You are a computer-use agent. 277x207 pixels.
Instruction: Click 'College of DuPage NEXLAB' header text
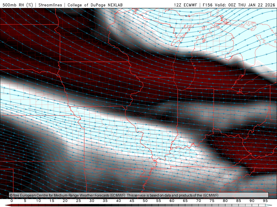pos(95,5)
